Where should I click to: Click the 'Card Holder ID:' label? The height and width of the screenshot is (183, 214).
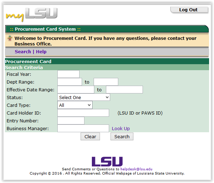coord(24,113)
